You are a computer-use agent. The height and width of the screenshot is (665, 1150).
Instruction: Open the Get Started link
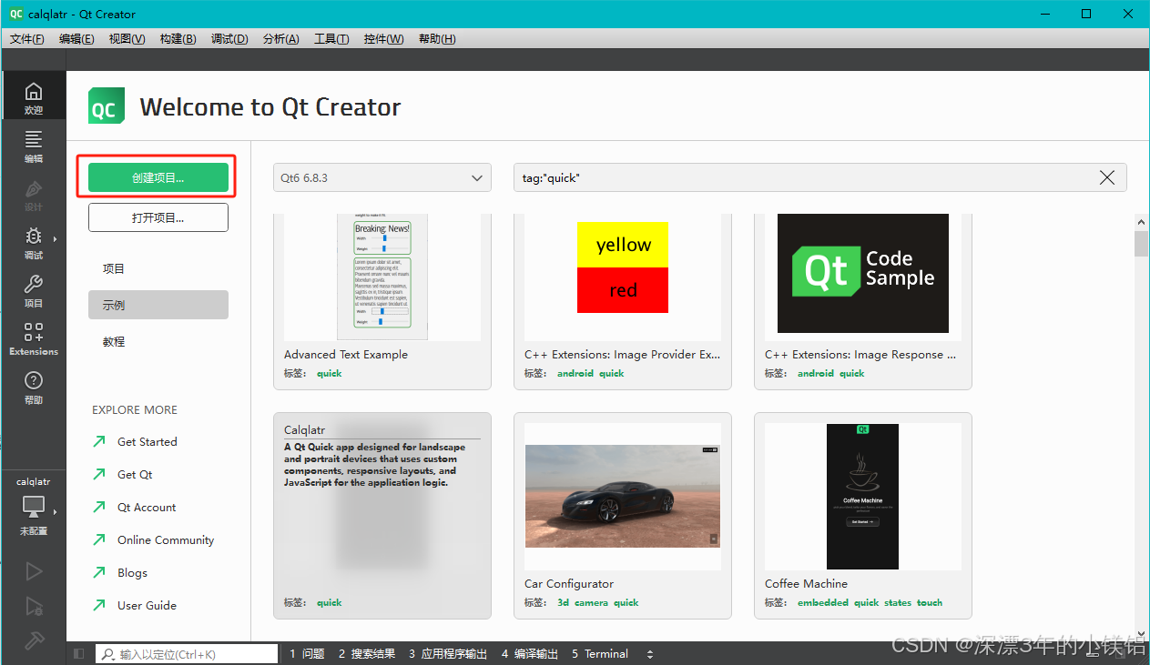148,441
